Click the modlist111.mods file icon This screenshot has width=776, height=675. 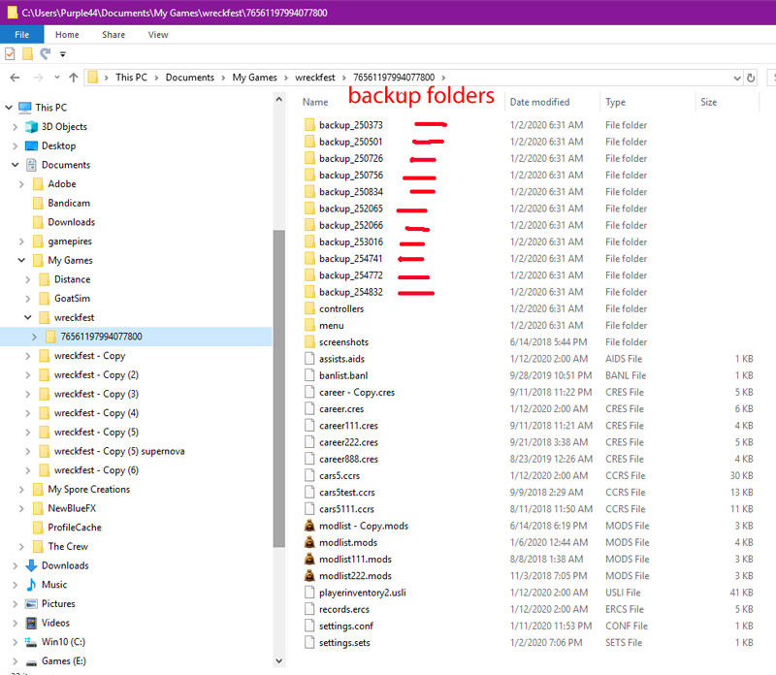tap(309, 560)
